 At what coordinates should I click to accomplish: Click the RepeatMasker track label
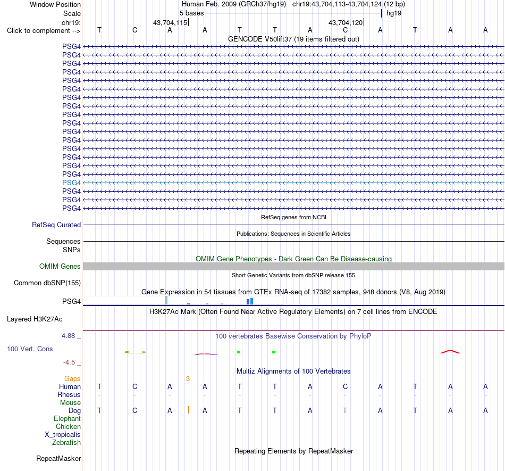coord(58,458)
